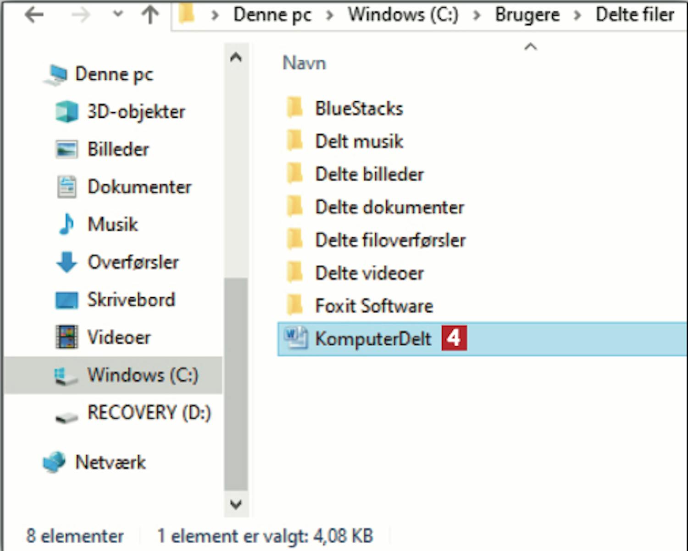
Task: Click the Musik note icon
Action: [67, 224]
